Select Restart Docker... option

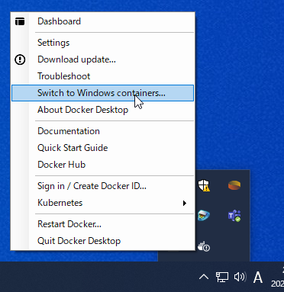(102, 224)
